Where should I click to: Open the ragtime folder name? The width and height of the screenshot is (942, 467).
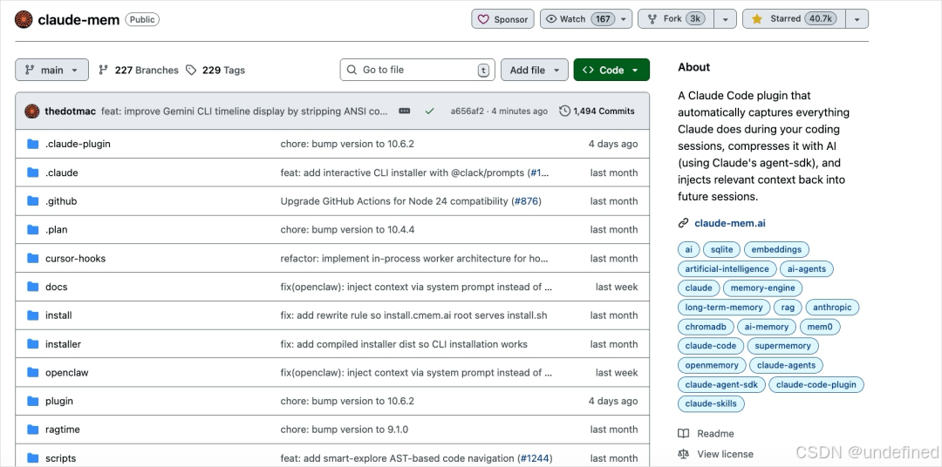click(63, 430)
